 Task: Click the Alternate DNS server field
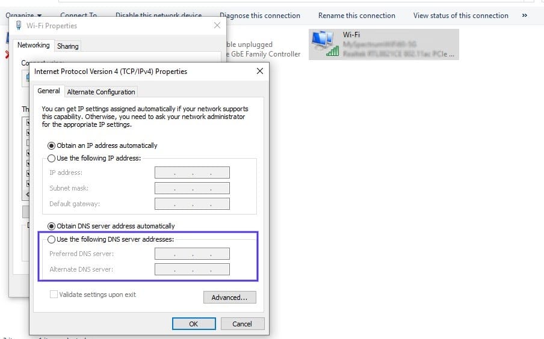click(192, 269)
